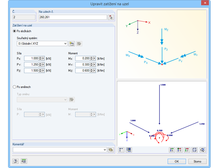Open the Mz value arrow menu
The image size is (219, 168).
point(95,70)
